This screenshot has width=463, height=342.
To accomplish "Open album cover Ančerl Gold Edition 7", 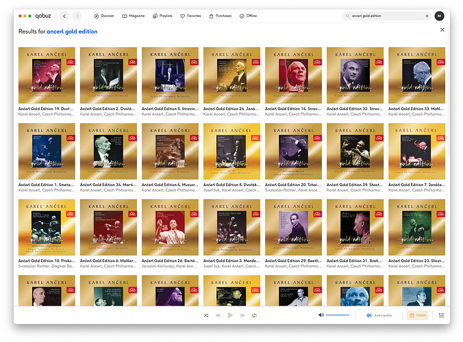I will tap(416, 151).
